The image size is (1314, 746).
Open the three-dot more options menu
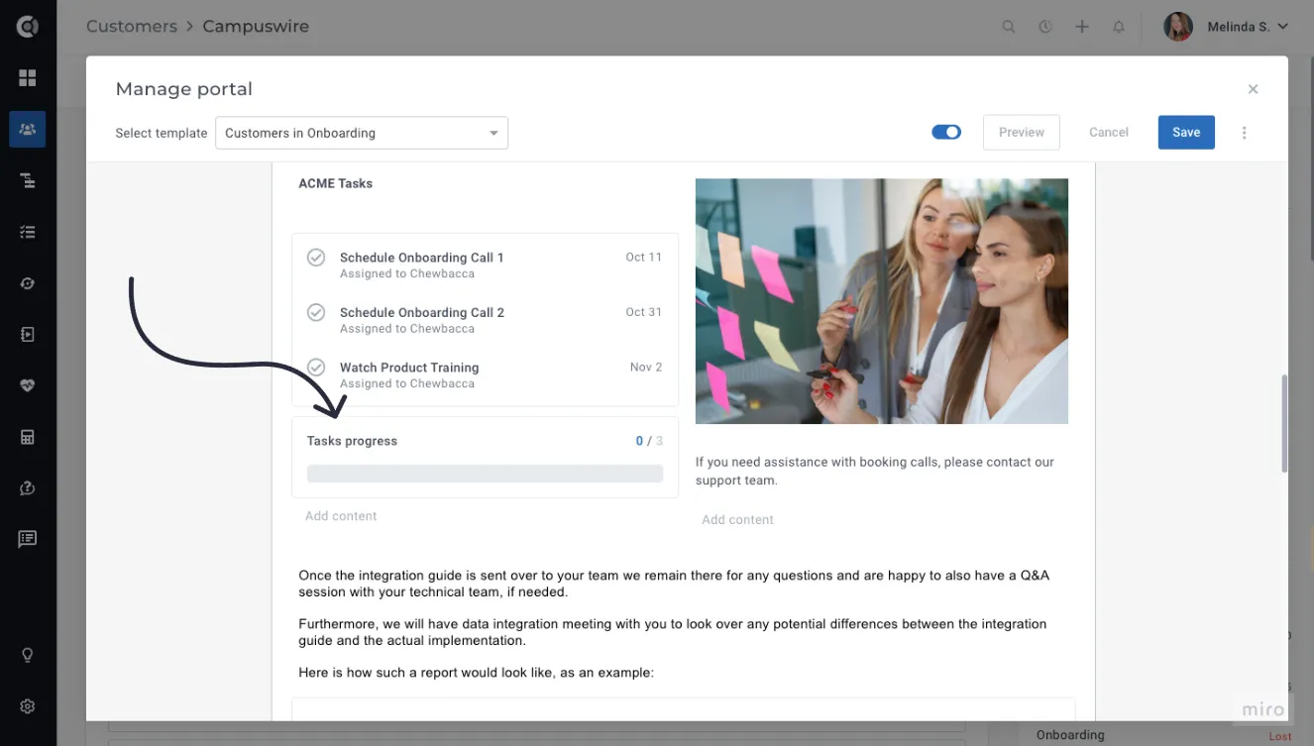(x=1245, y=133)
